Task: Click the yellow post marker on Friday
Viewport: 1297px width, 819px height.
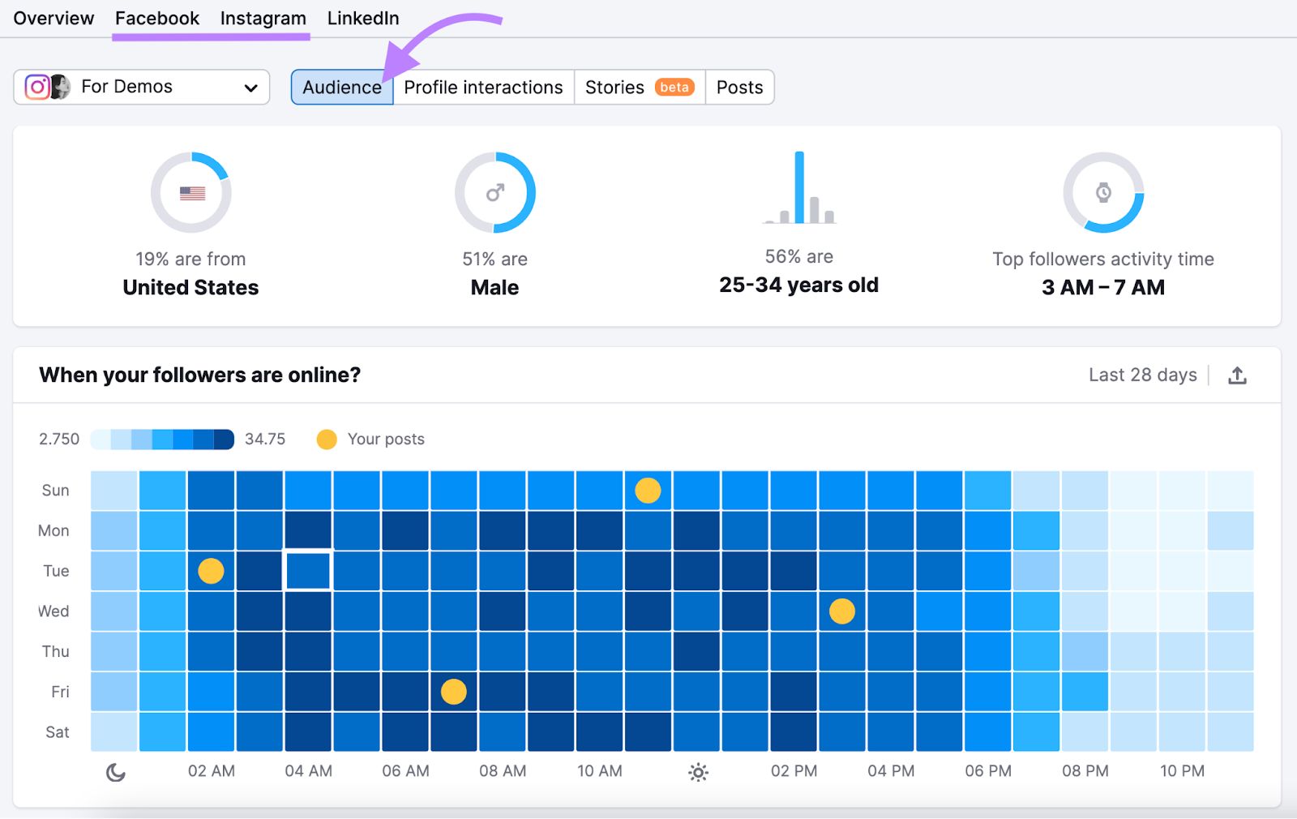Action: 453,692
